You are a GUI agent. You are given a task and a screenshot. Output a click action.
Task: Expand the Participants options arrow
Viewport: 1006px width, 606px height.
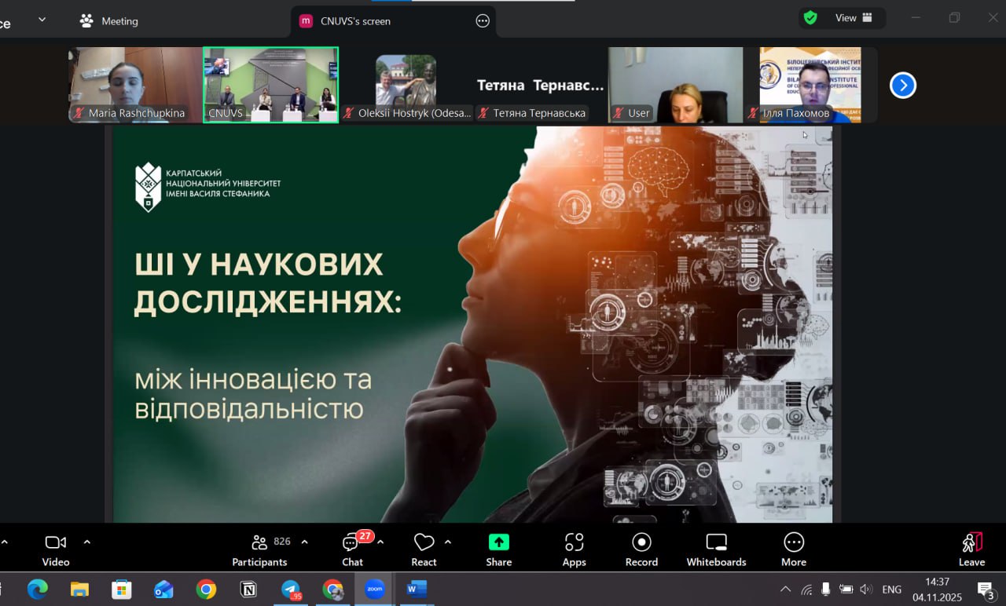pos(305,542)
